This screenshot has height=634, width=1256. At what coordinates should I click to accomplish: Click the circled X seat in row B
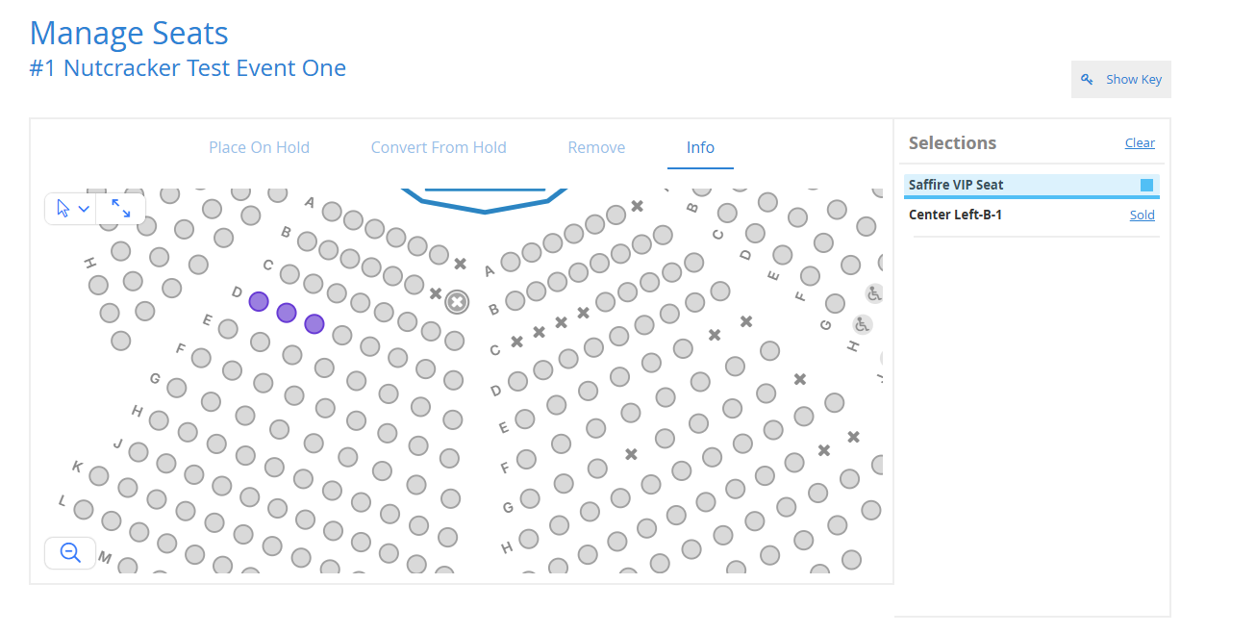point(457,302)
